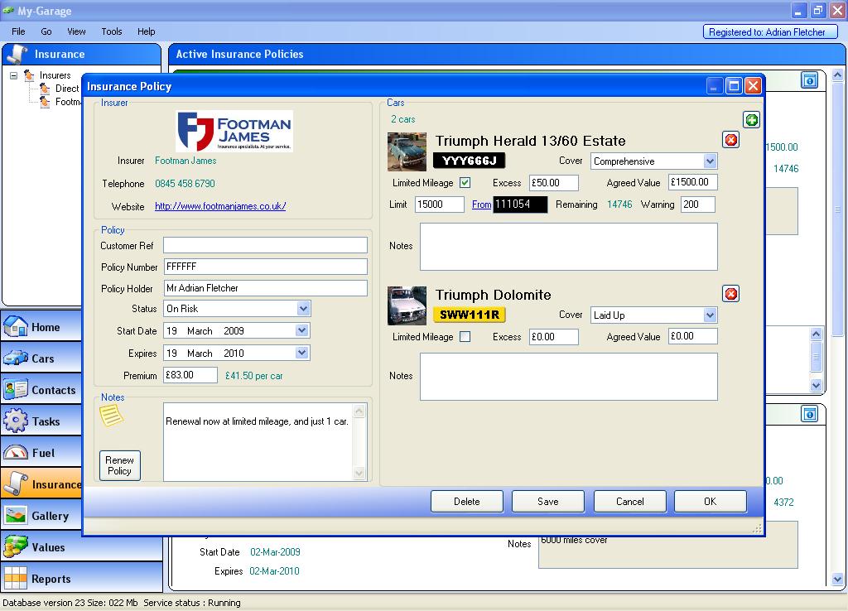Click the green add car icon
The height and width of the screenshot is (611, 848).
751,120
